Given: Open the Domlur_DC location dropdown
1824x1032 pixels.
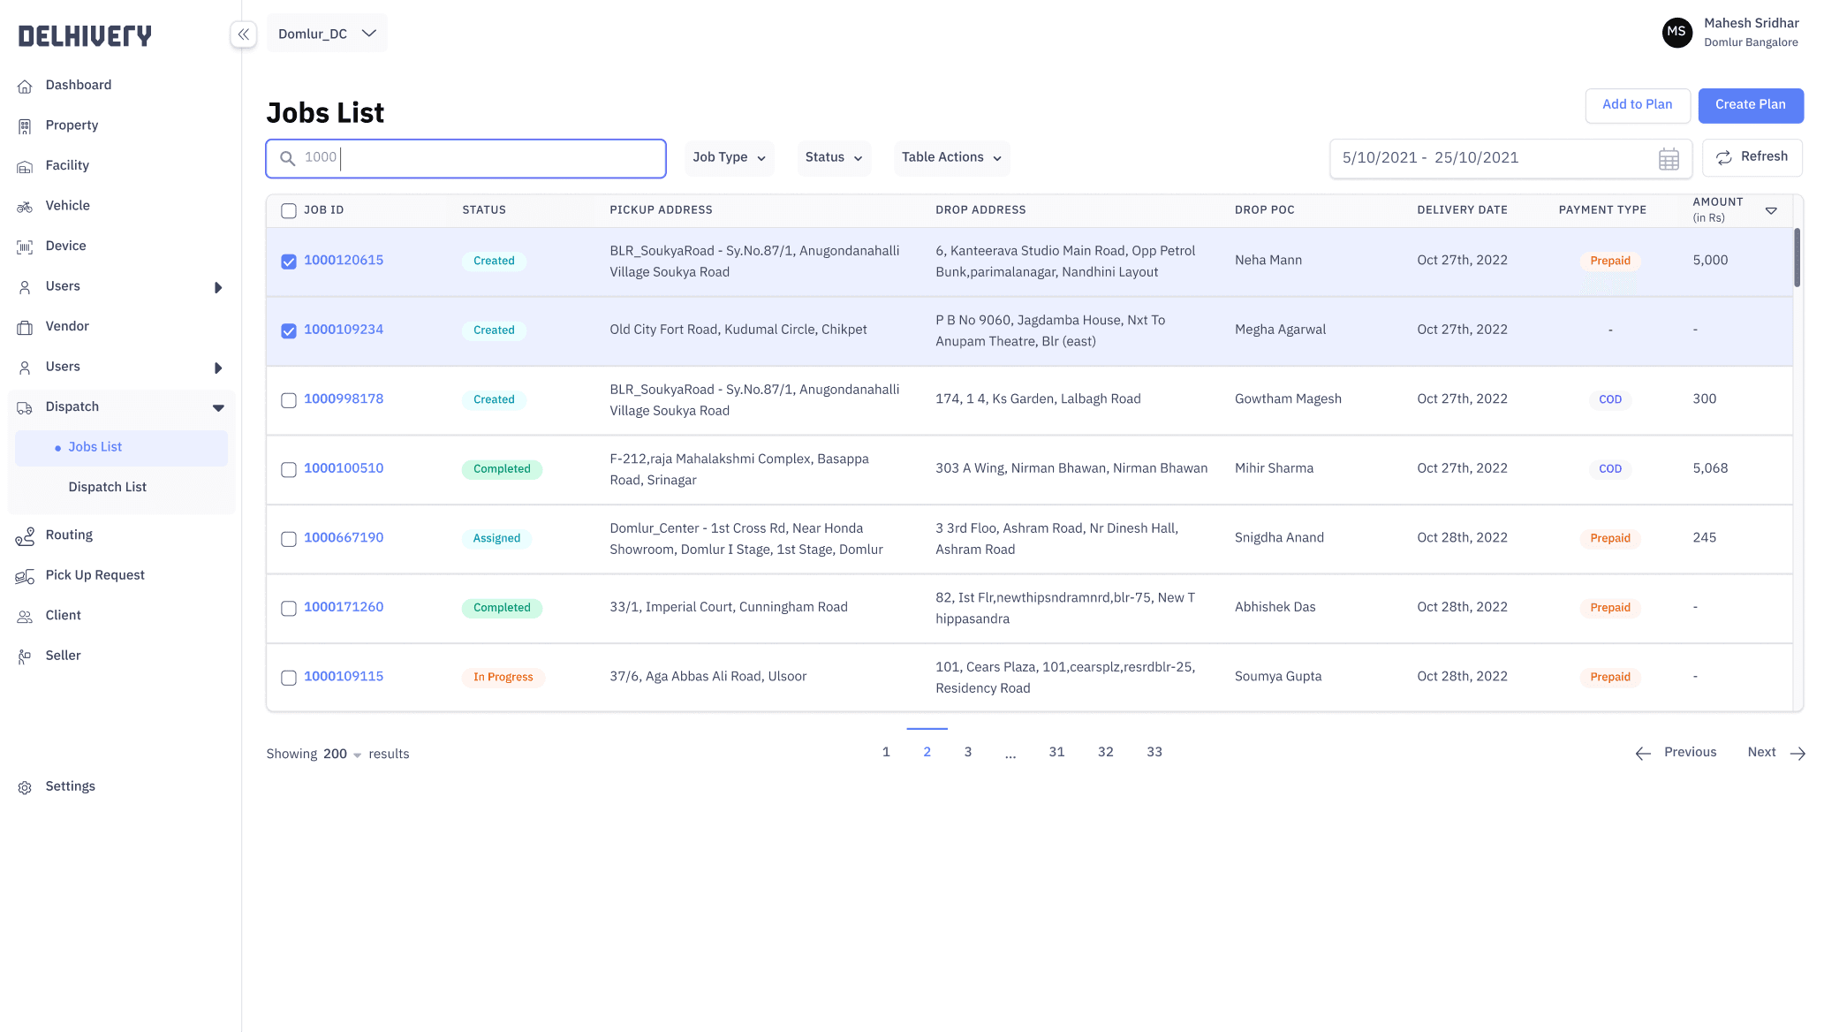Looking at the screenshot, I should (327, 34).
